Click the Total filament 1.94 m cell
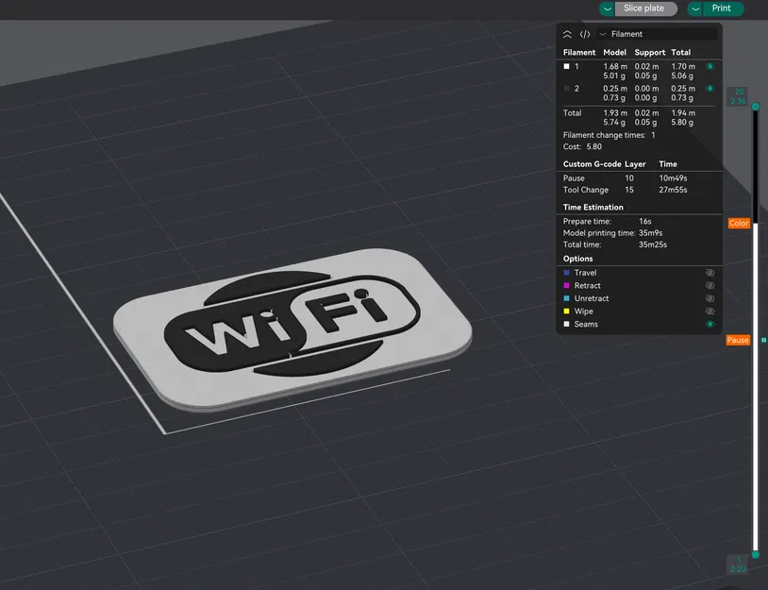Image resolution: width=768 pixels, height=590 pixels. tap(683, 113)
